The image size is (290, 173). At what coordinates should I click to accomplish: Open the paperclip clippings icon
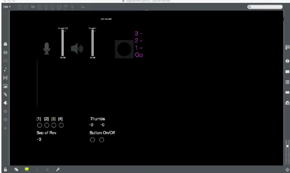click(5, 94)
